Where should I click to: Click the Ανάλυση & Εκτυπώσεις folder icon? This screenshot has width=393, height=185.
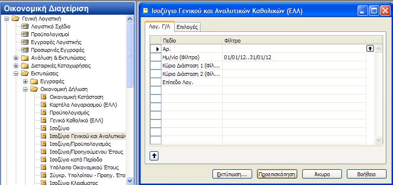click(25, 58)
